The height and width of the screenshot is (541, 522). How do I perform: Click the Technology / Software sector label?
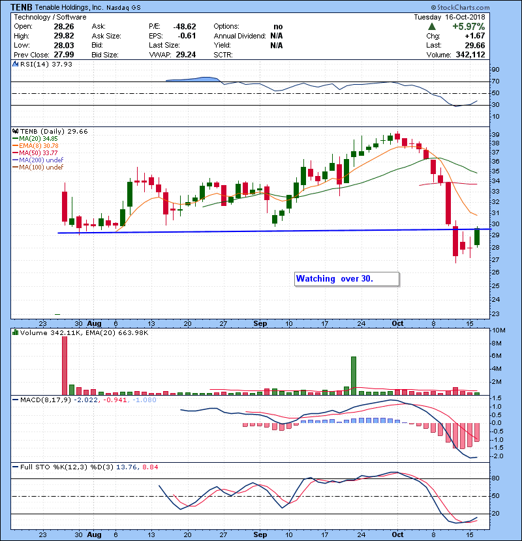pyautogui.click(x=50, y=17)
